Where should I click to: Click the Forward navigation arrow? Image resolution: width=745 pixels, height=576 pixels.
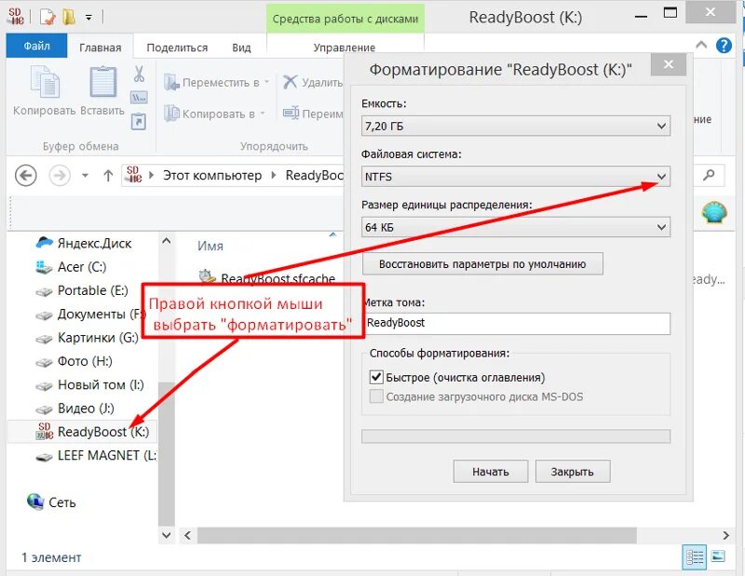click(60, 175)
